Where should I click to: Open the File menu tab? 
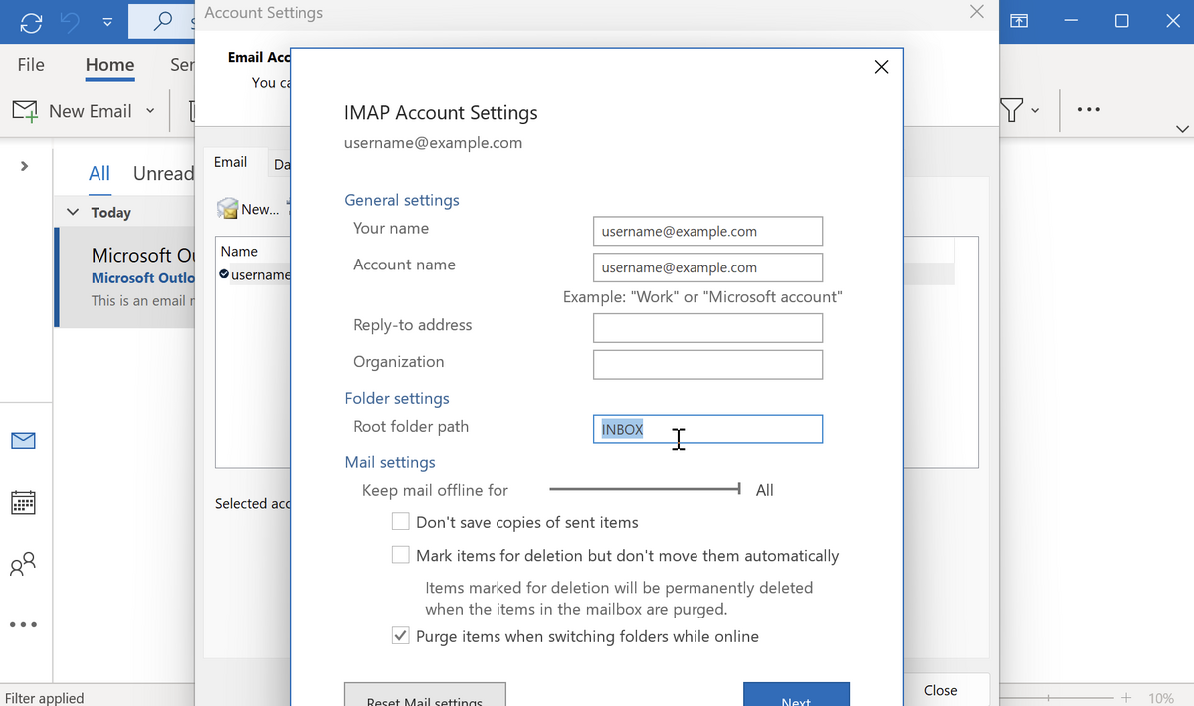coord(31,64)
